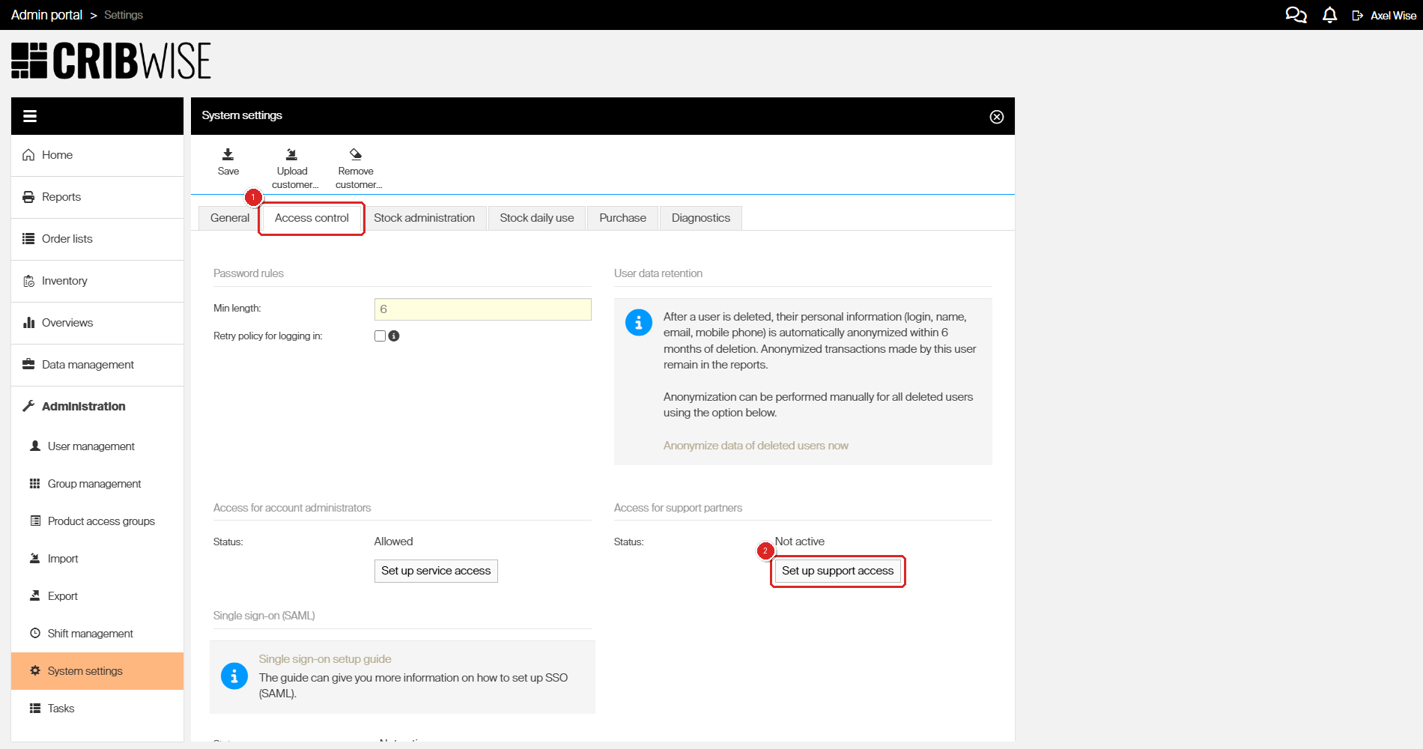Image resolution: width=1423 pixels, height=749 pixels.
Task: Click Axel Wise logout icon
Action: point(1357,16)
